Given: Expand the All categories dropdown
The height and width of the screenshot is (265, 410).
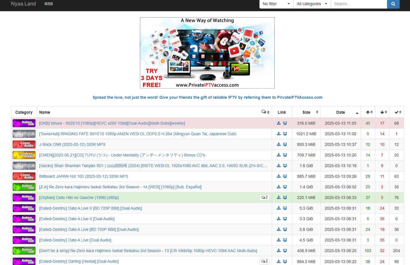Looking at the screenshot, I should point(312,4).
